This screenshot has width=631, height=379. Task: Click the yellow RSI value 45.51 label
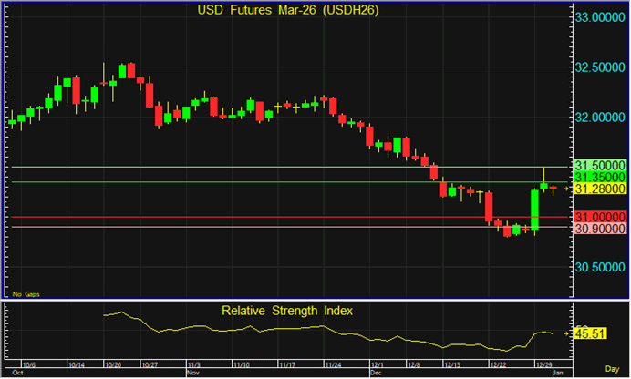click(594, 334)
